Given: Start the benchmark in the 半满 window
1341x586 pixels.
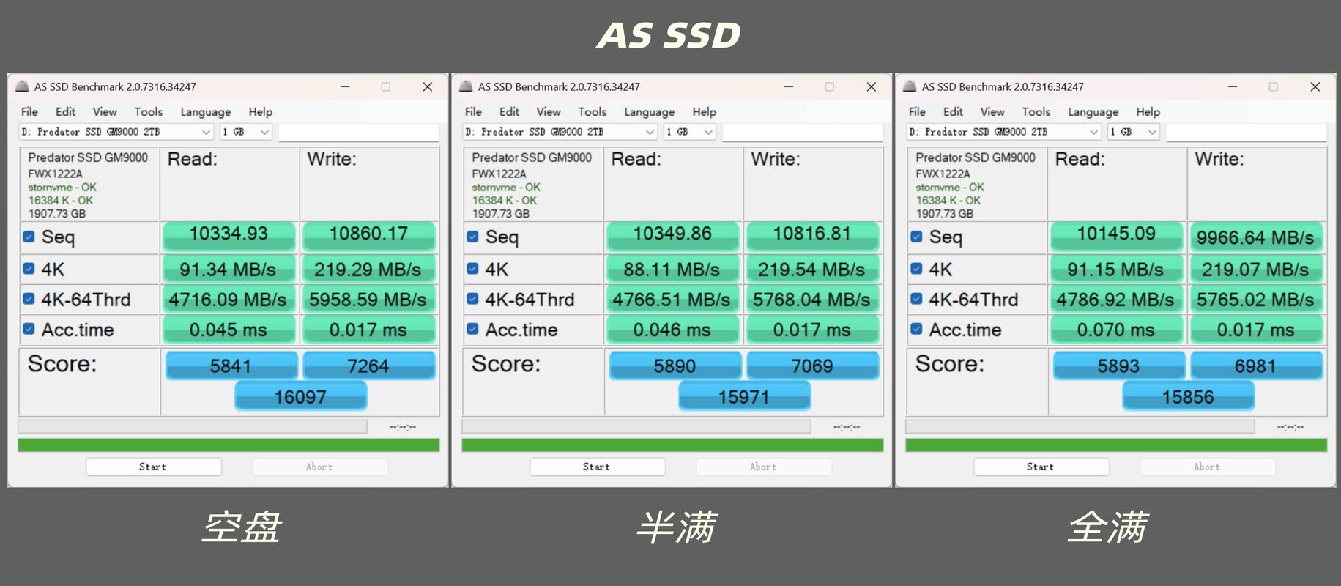Looking at the screenshot, I should point(598,467).
